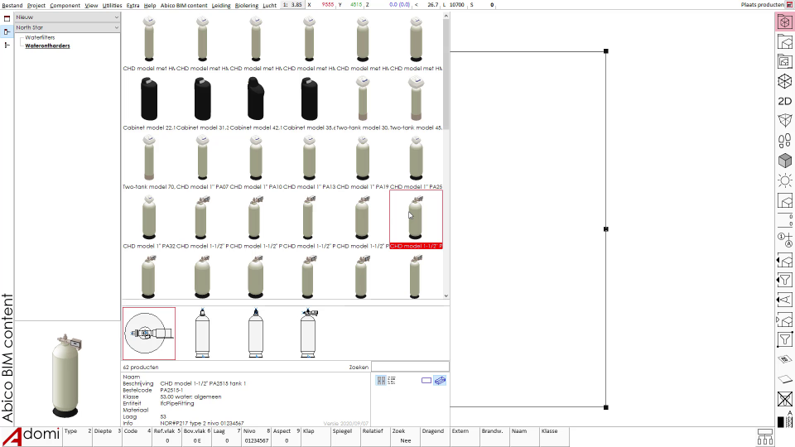This screenshot has width=795, height=447.
Task: Switch to list view icon
Action: coord(392,380)
